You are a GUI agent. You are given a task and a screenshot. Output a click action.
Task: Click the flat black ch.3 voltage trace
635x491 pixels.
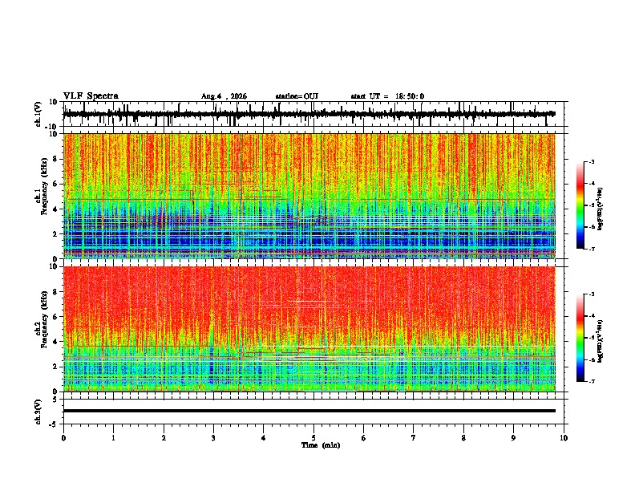pos(309,411)
